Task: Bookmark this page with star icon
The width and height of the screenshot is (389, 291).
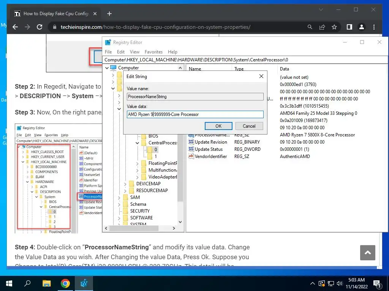Action: (334, 27)
